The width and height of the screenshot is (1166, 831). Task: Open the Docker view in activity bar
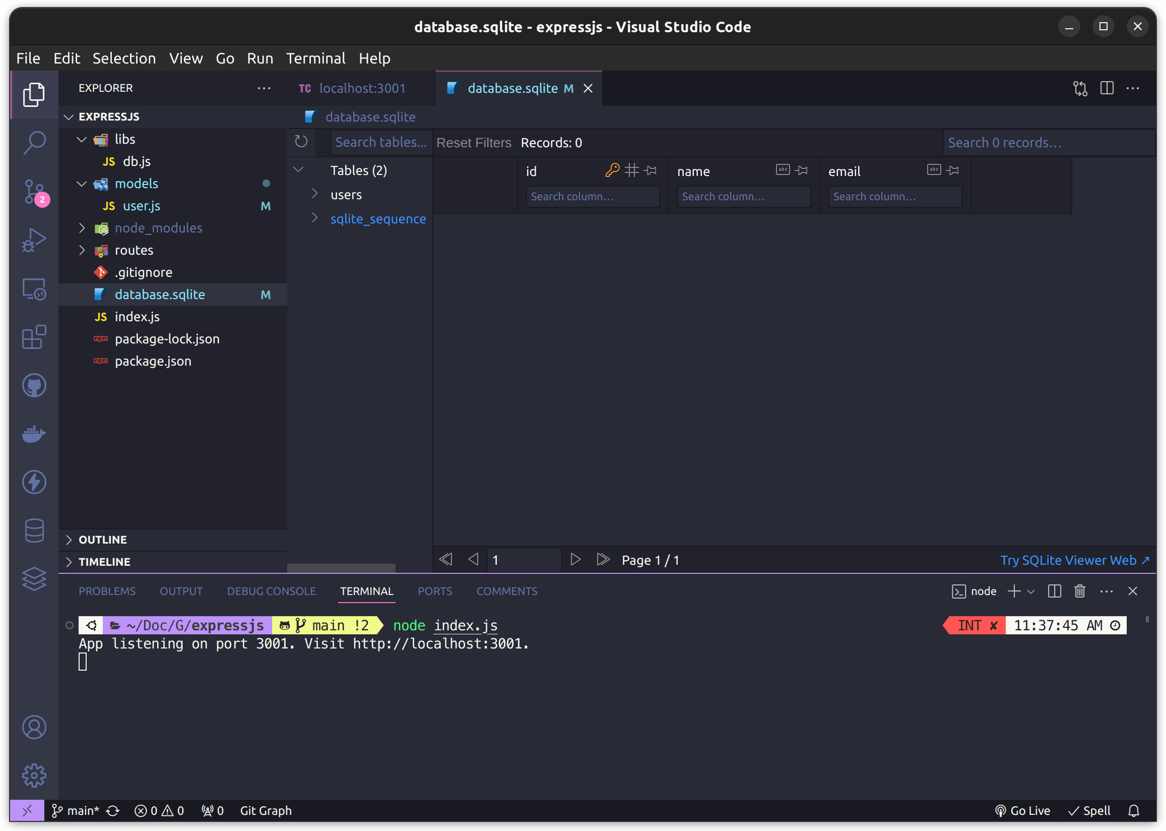pos(34,434)
